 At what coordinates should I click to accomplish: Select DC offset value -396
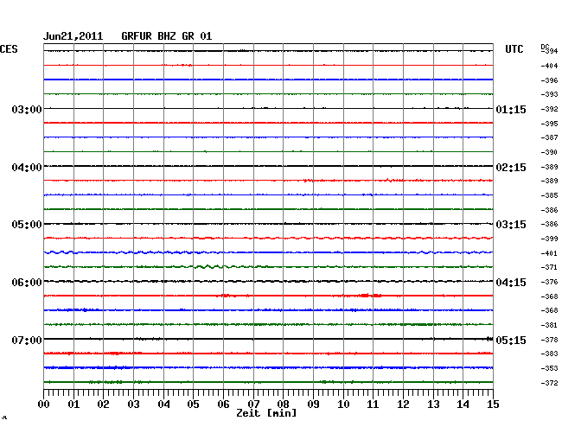[x=549, y=80]
